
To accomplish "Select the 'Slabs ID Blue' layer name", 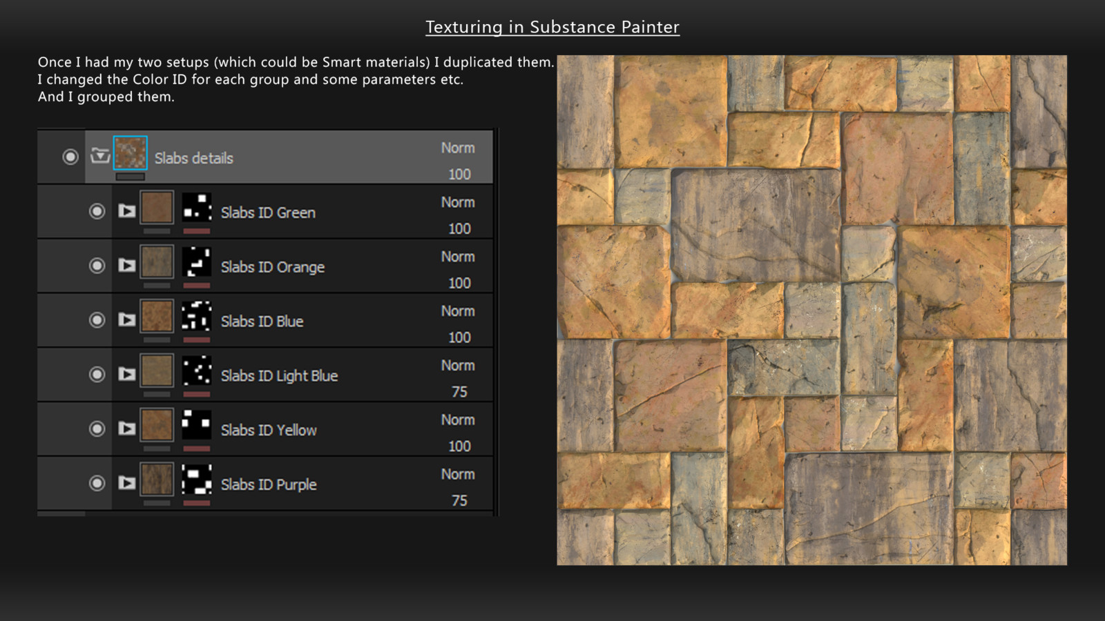I will pyautogui.click(x=262, y=322).
